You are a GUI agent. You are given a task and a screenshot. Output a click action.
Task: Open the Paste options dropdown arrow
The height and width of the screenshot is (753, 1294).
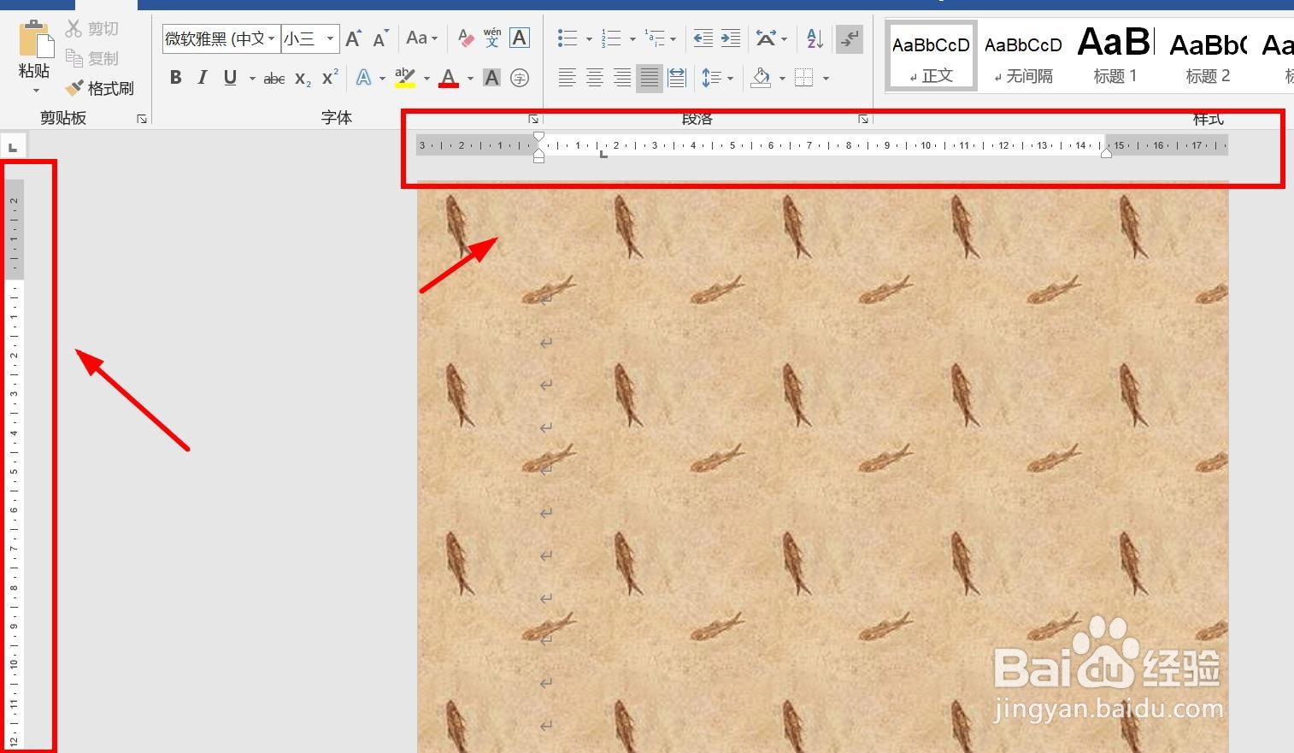tap(36, 90)
